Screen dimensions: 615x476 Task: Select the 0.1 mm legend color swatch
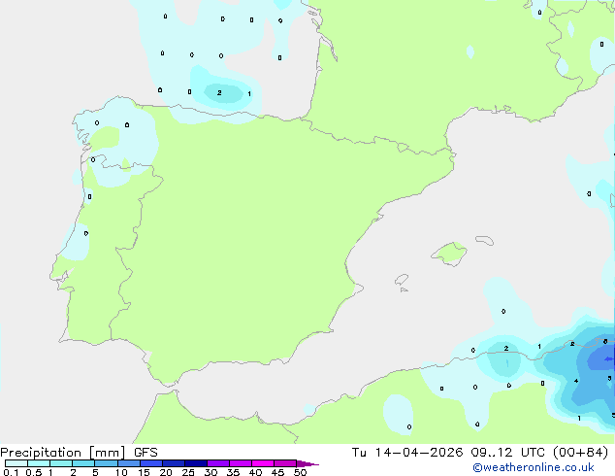tap(16, 463)
